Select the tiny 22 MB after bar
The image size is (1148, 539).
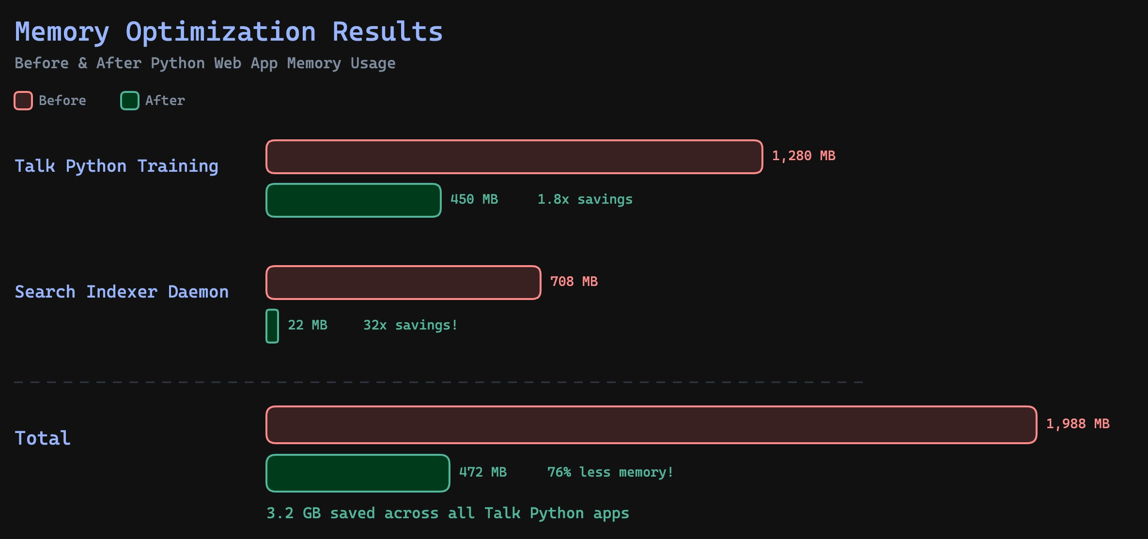tap(272, 326)
